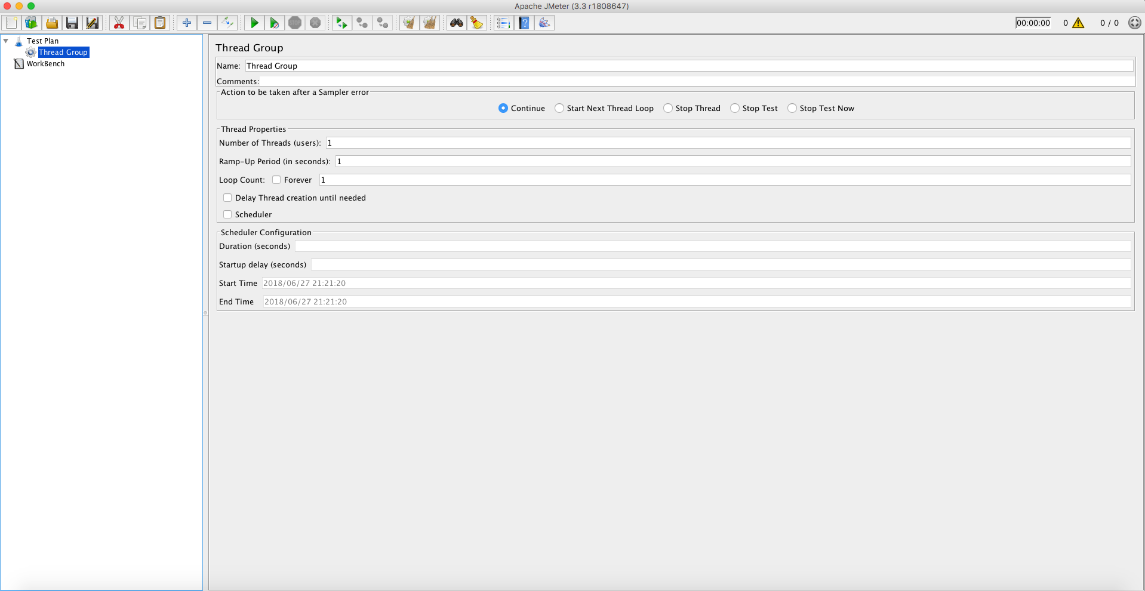1145x591 pixels.
Task: Enable the Scheduler checkbox
Action: pyautogui.click(x=227, y=214)
